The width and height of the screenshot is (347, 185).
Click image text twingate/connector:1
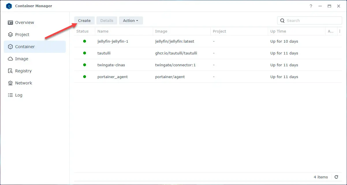(175, 65)
